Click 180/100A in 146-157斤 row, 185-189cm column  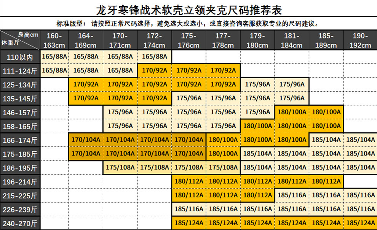(326, 112)
